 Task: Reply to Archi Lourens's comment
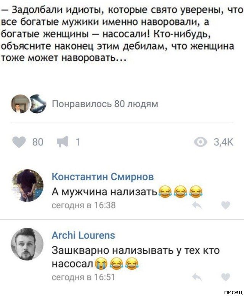pos(197,277)
